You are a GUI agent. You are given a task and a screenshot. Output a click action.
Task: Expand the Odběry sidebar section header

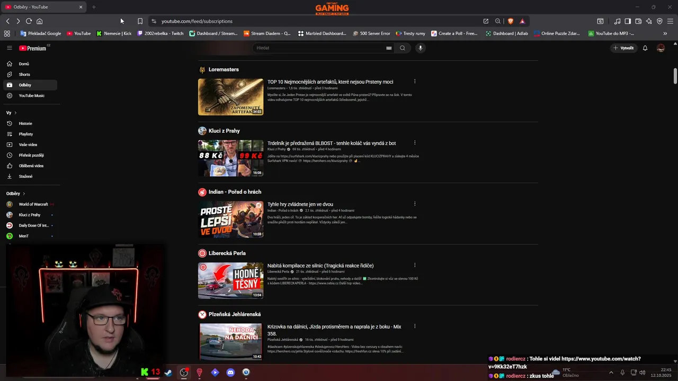click(x=16, y=194)
